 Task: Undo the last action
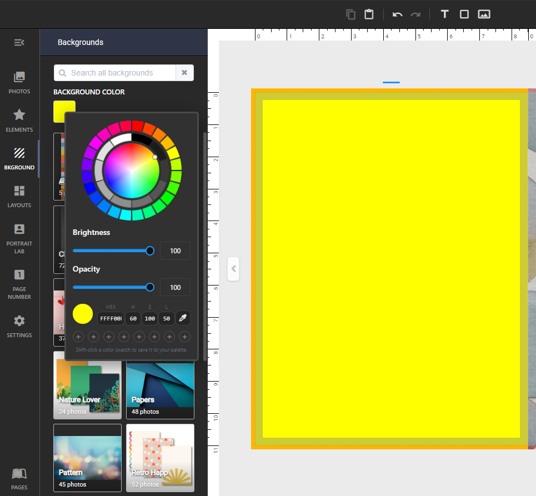click(x=397, y=14)
